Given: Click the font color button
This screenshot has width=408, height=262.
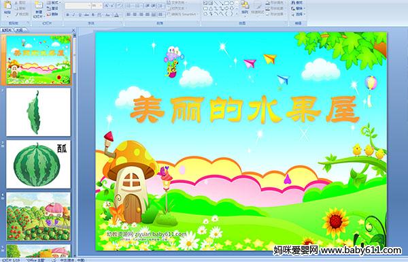Looking at the screenshot, I should pos(117,15).
